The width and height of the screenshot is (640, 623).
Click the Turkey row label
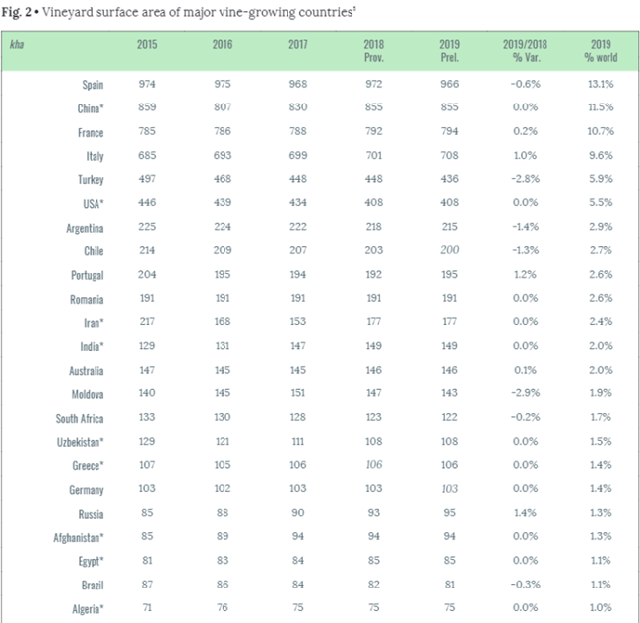pos(90,180)
